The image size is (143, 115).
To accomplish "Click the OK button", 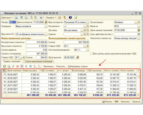I will (116, 101).
